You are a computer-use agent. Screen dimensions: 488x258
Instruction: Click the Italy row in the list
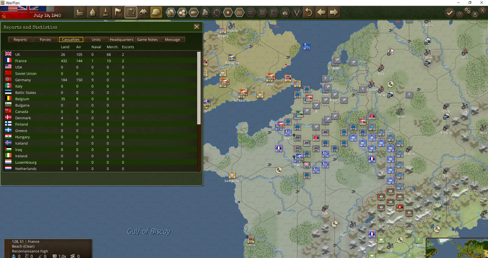pos(100,86)
